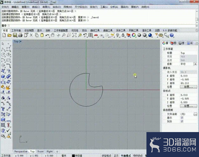Toggle 锁定格点 grid snap in status bar
Viewport: 199px width, 157px height.
pyautogui.click(x=107, y=156)
